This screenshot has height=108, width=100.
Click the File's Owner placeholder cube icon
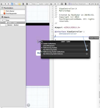point(4,11)
